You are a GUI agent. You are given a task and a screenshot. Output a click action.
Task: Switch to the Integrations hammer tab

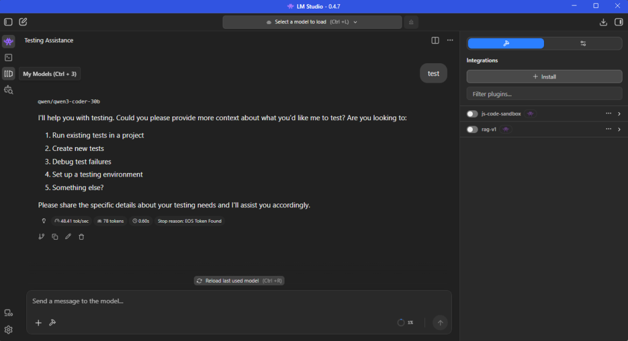pyautogui.click(x=506, y=44)
